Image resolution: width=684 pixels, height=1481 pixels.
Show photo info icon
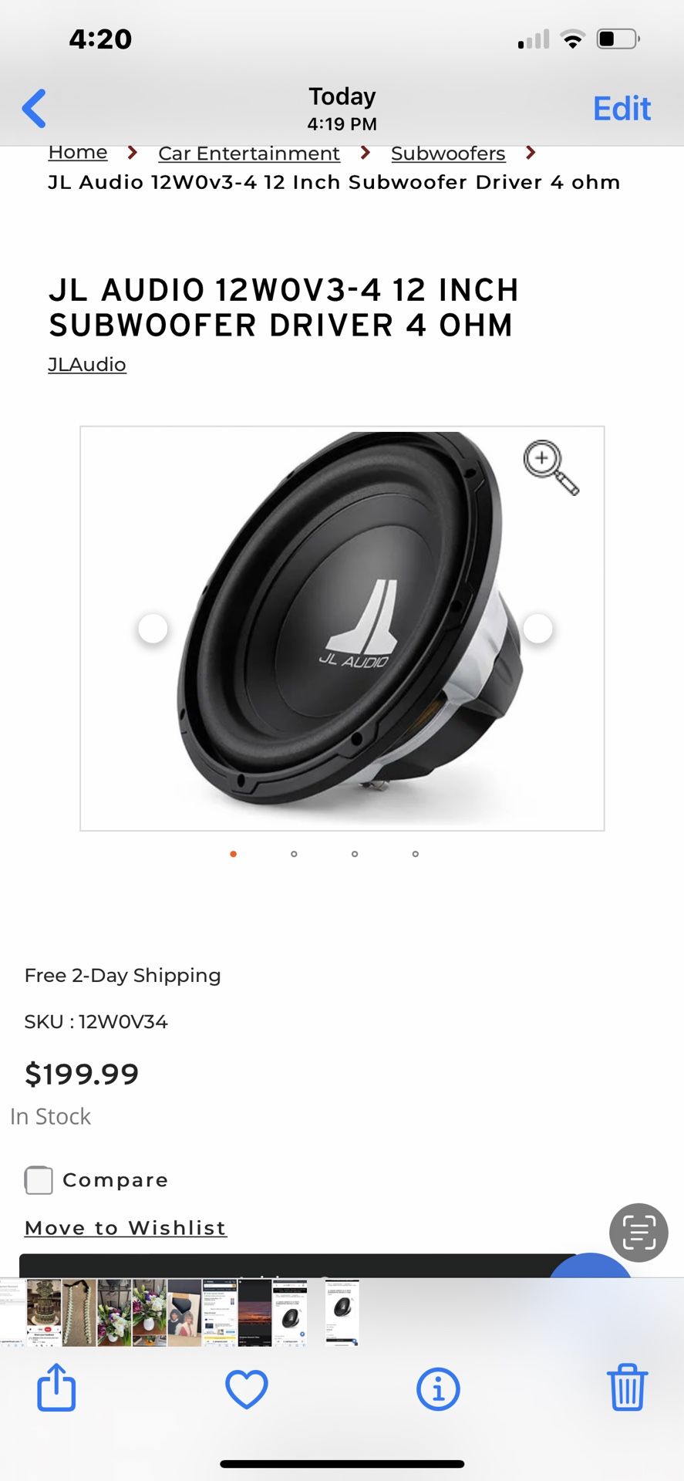coord(438,1389)
